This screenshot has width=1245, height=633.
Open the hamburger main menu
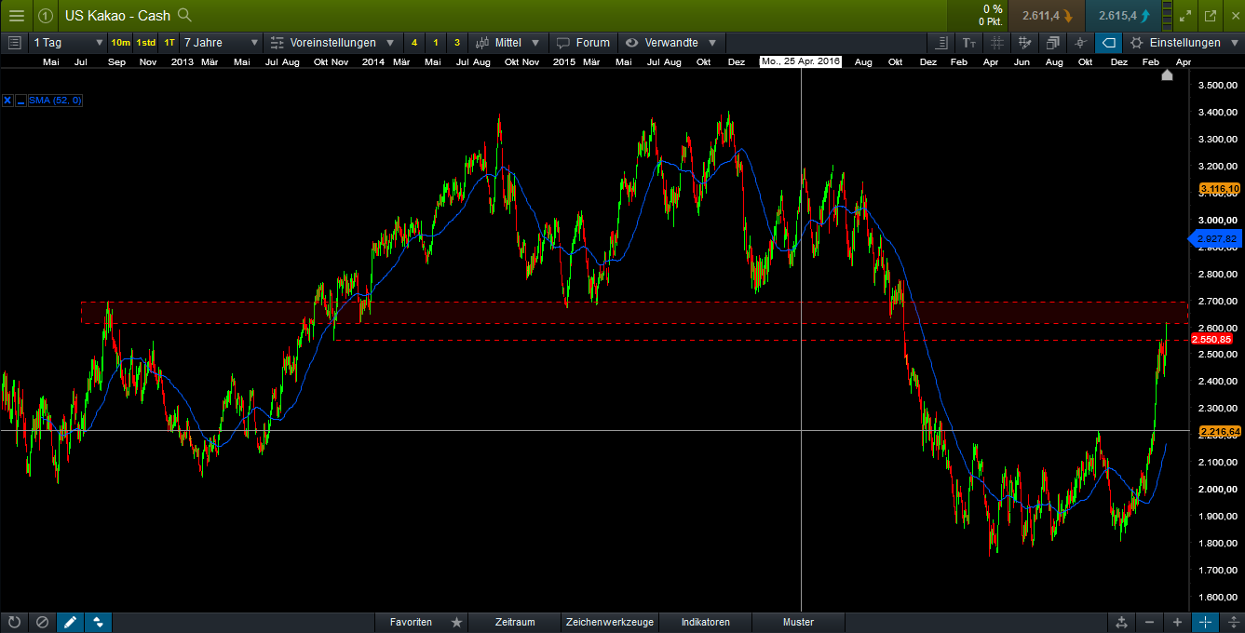16,15
